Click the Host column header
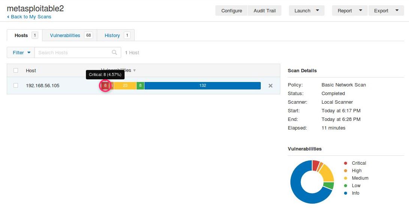This screenshot has height=210, width=409. (31, 70)
